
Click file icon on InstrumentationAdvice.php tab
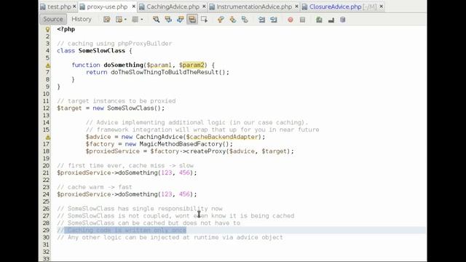coord(212,7)
